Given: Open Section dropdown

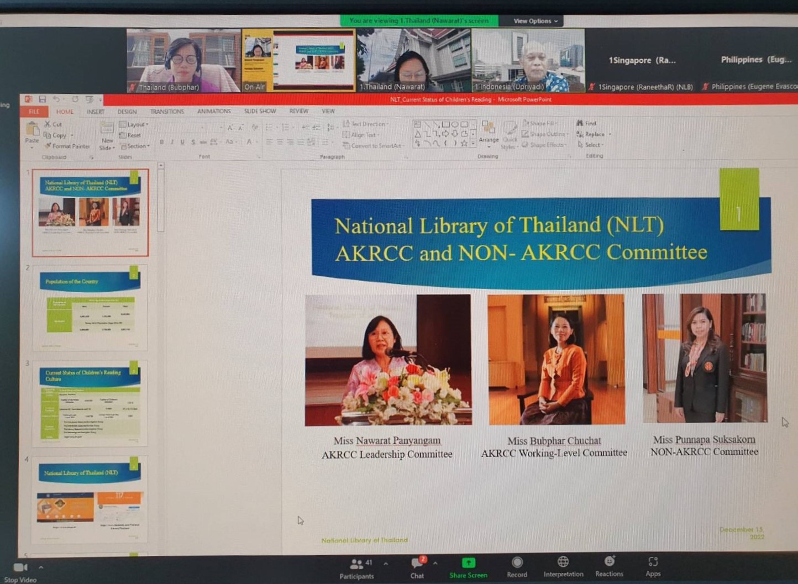Looking at the screenshot, I should (x=135, y=146).
